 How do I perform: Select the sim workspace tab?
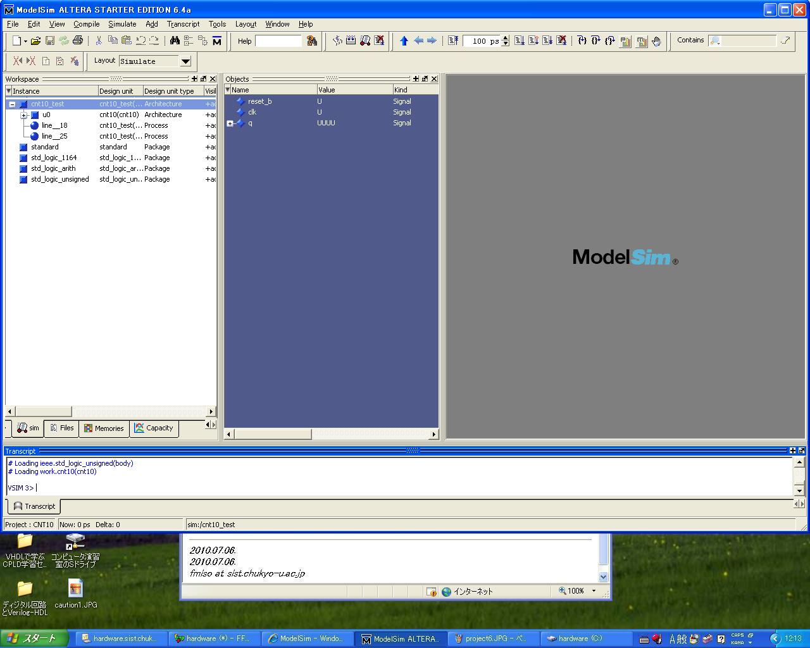[28, 428]
